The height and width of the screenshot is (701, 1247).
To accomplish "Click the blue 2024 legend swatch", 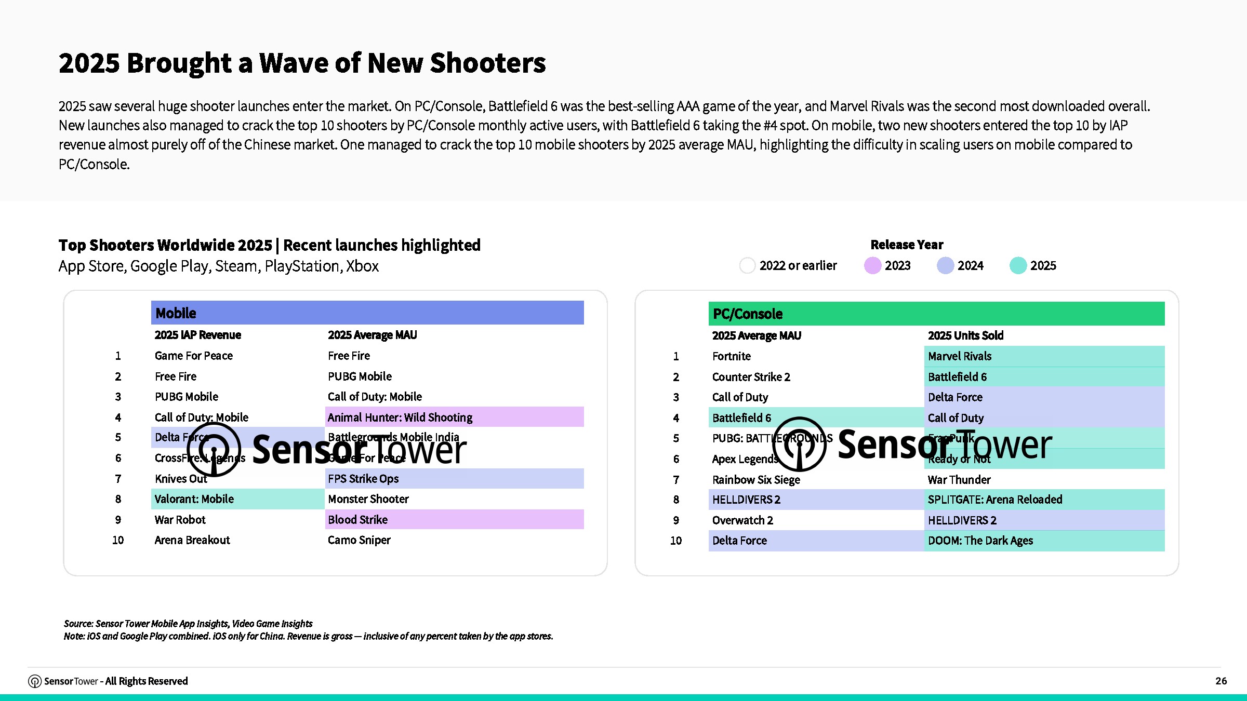I will (945, 265).
